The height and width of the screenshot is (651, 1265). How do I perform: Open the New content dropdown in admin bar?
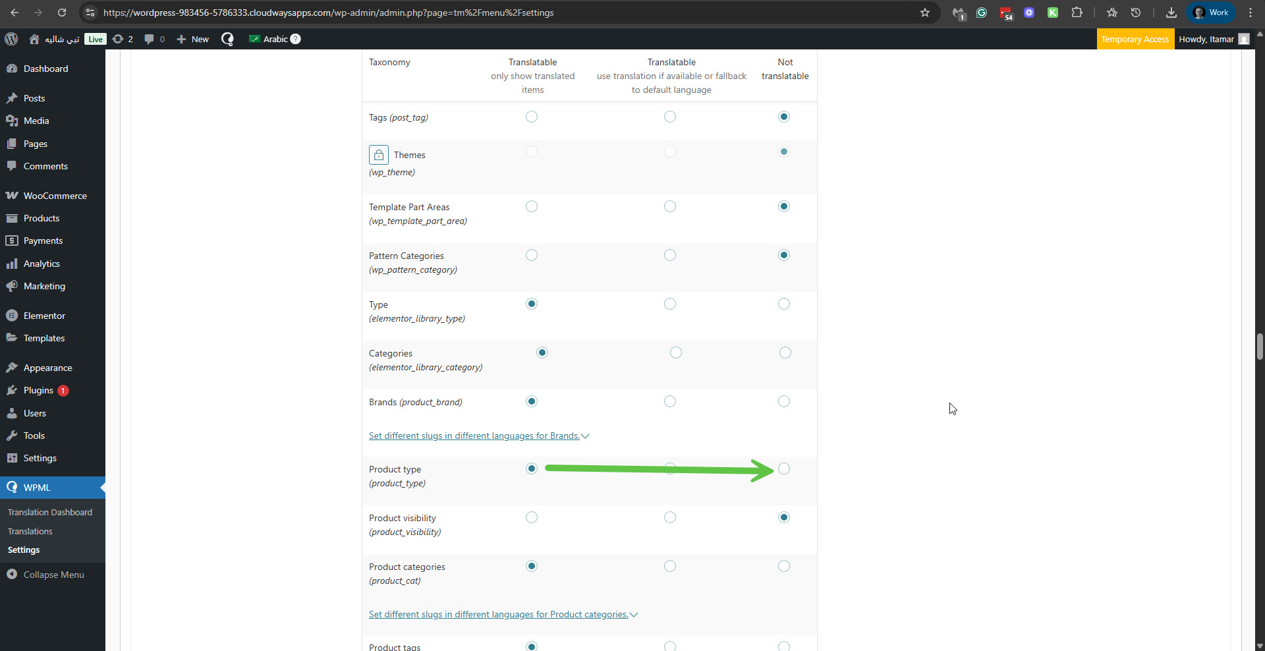(x=193, y=39)
